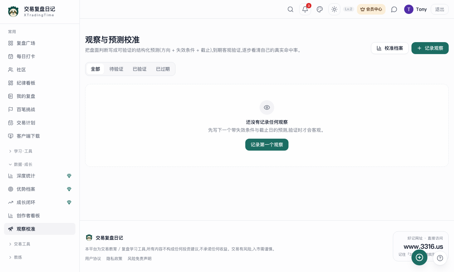454x272 pixels.
Task: Open the 用户协议 link
Action: [x=93, y=258]
